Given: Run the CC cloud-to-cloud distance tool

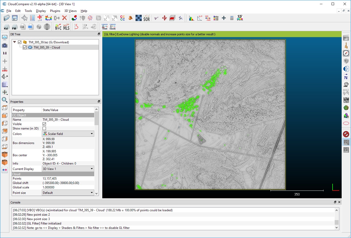Looking at the screenshot, I should coord(123,18).
